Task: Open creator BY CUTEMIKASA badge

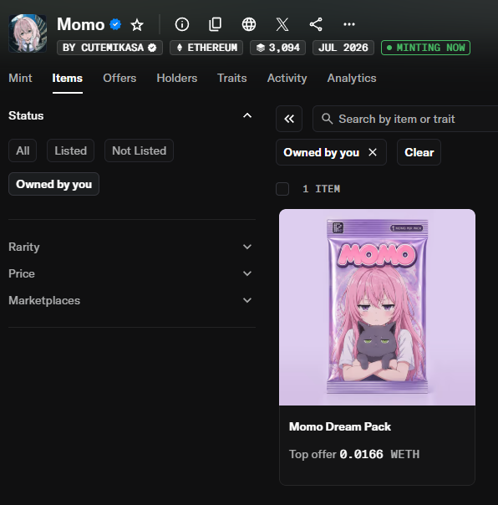Action: 109,48
